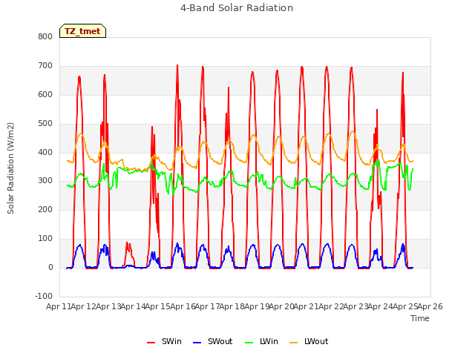
Task: Click the Apr 18 x-axis label
Action: pyautogui.click(x=232, y=306)
